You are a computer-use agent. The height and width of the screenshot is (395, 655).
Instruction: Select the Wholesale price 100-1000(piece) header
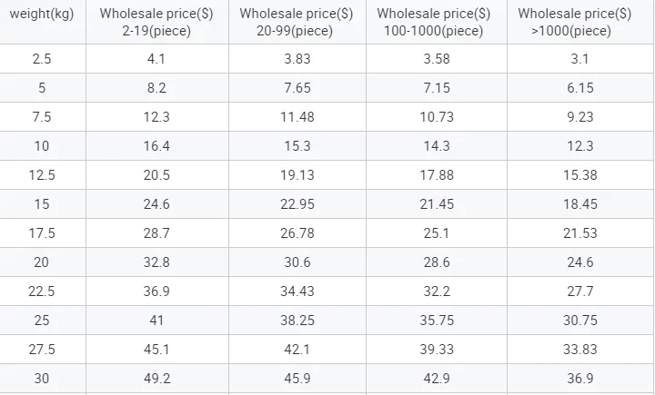[x=433, y=23]
